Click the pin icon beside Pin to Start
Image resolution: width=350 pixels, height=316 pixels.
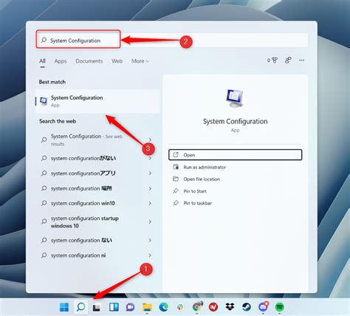(176, 190)
